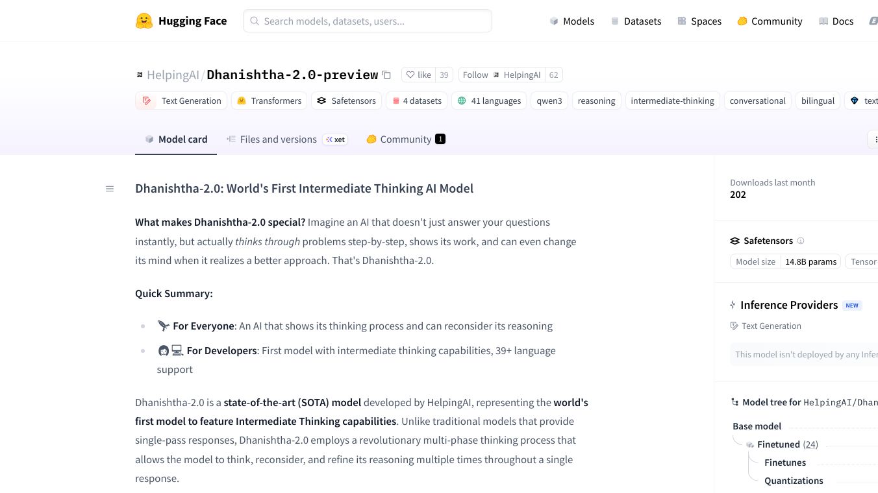Click the heart like button
This screenshot has width=878, height=493.
[418, 75]
